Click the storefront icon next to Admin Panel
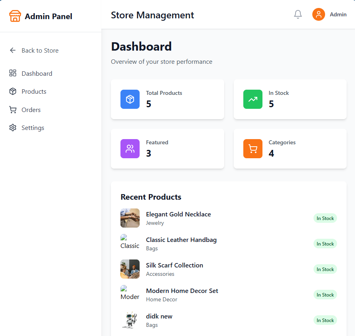The height and width of the screenshot is (336, 355). (14, 16)
